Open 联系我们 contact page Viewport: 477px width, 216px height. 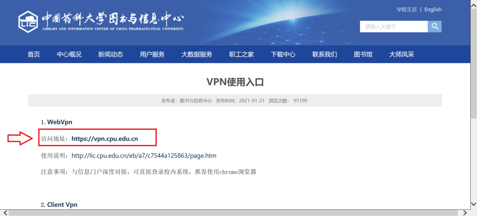[325, 54]
